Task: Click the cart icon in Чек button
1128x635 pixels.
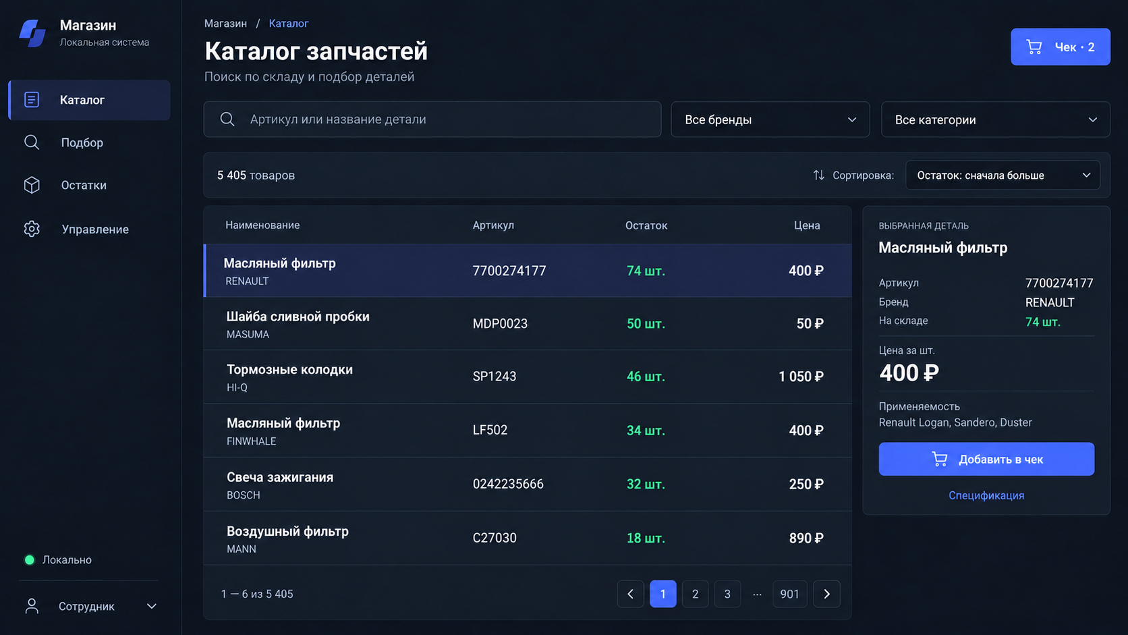Action: click(1034, 47)
